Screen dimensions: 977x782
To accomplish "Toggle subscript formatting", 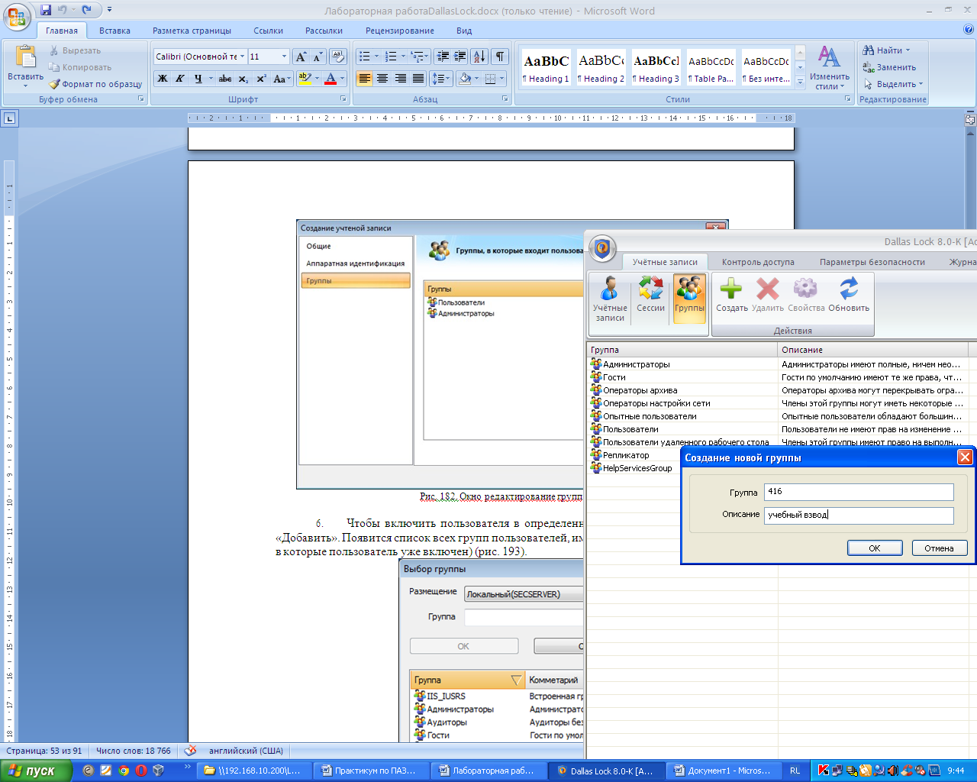I will [243, 79].
